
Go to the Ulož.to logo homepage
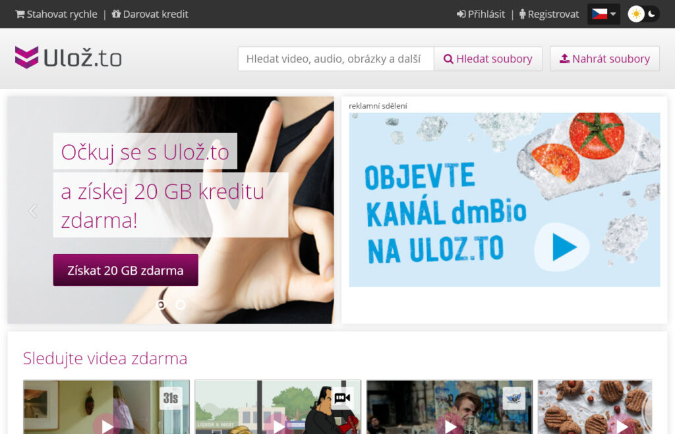point(68,58)
